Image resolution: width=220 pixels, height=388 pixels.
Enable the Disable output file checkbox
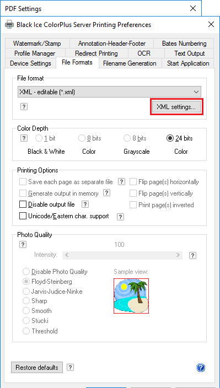(x=23, y=204)
